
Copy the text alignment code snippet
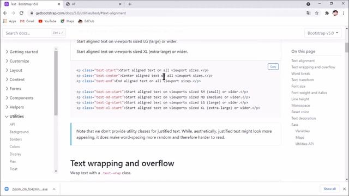[273, 66]
